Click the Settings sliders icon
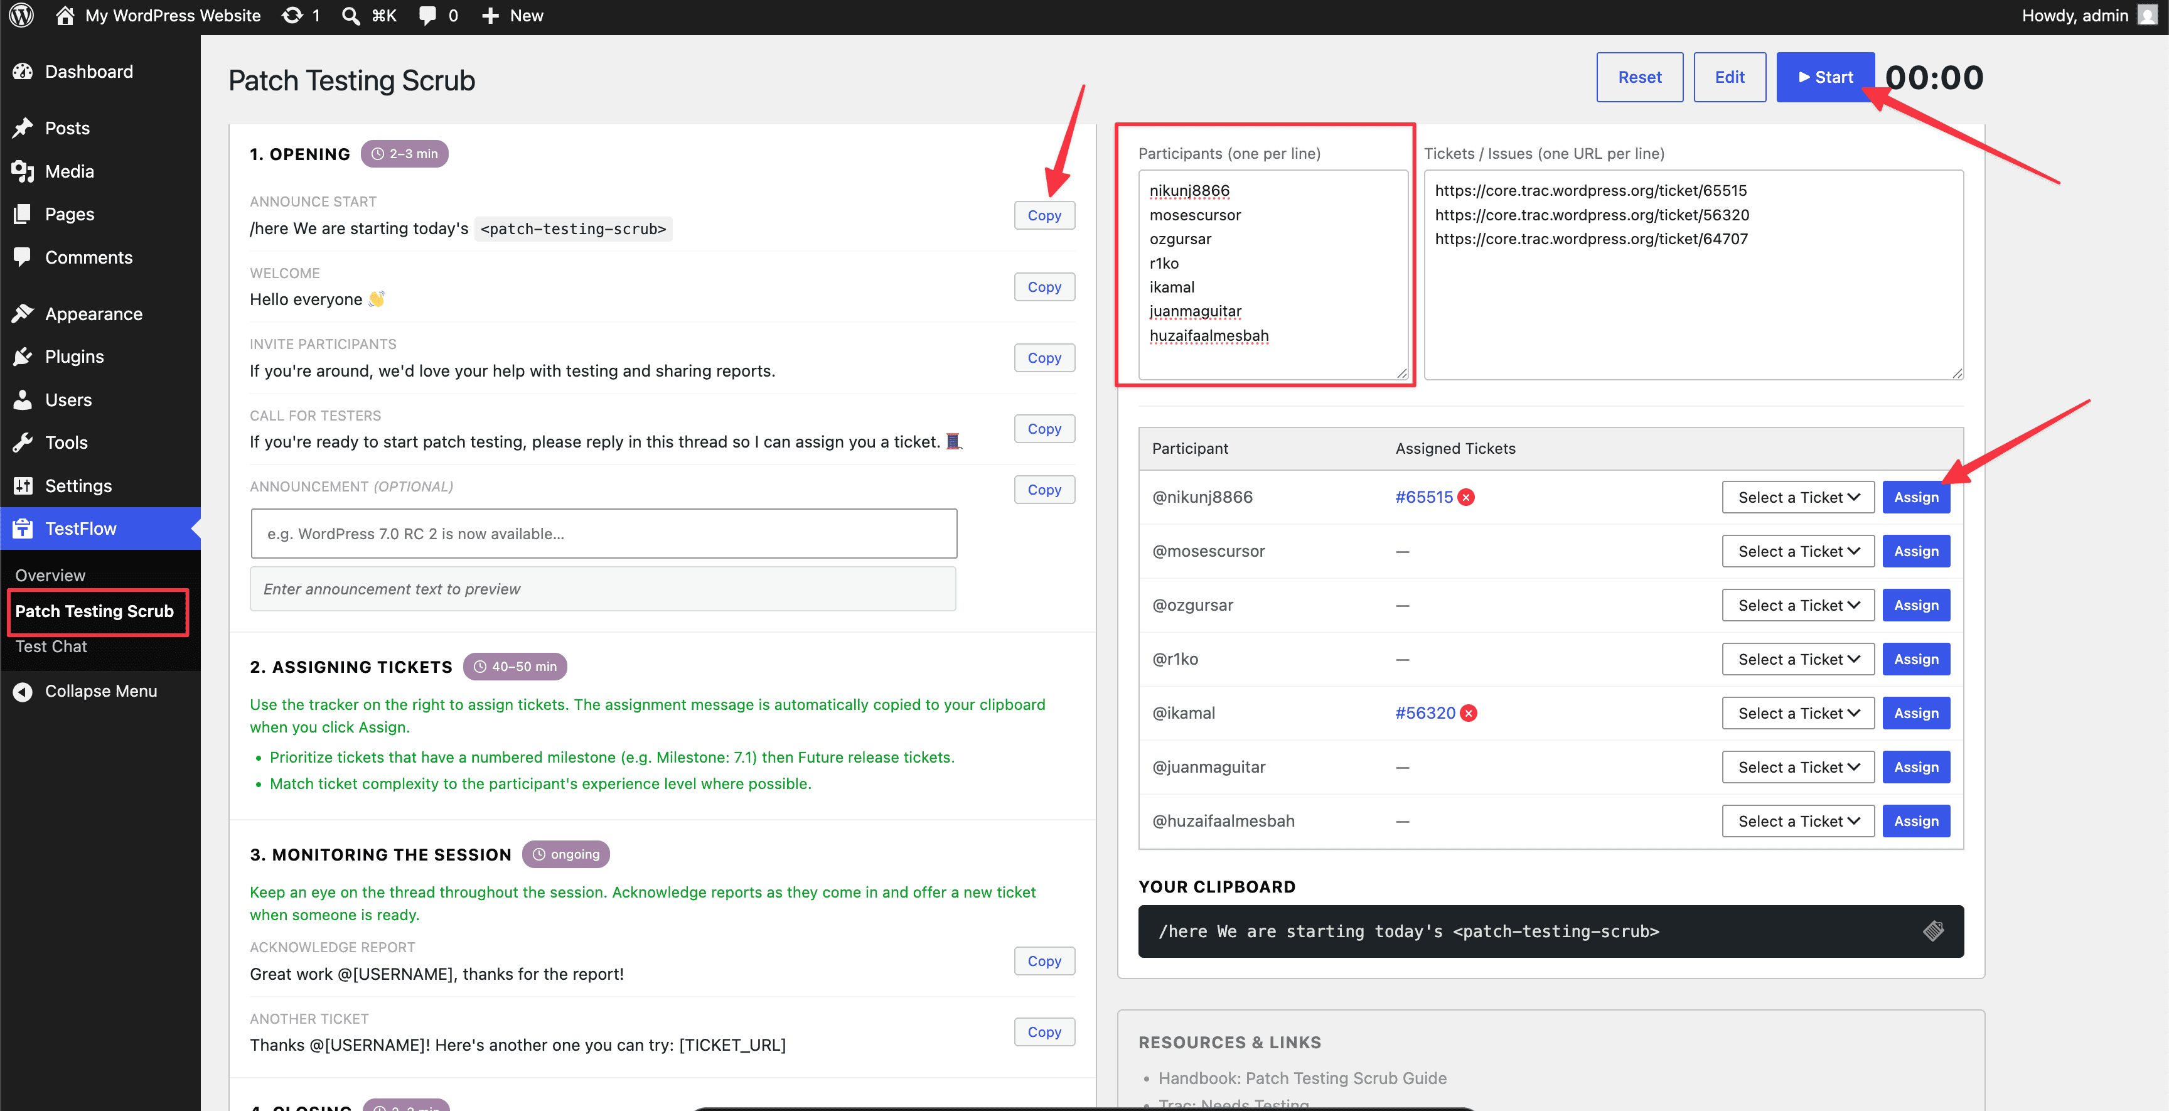2169x1111 pixels. tap(23, 485)
